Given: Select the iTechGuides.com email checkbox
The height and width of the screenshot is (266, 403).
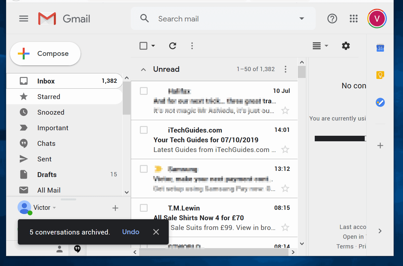Looking at the screenshot, I should [x=144, y=130].
